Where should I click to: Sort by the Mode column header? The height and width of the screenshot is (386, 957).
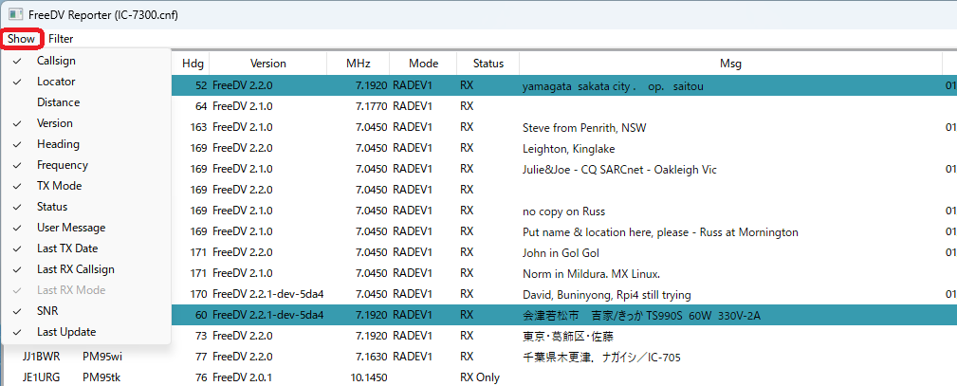point(424,64)
